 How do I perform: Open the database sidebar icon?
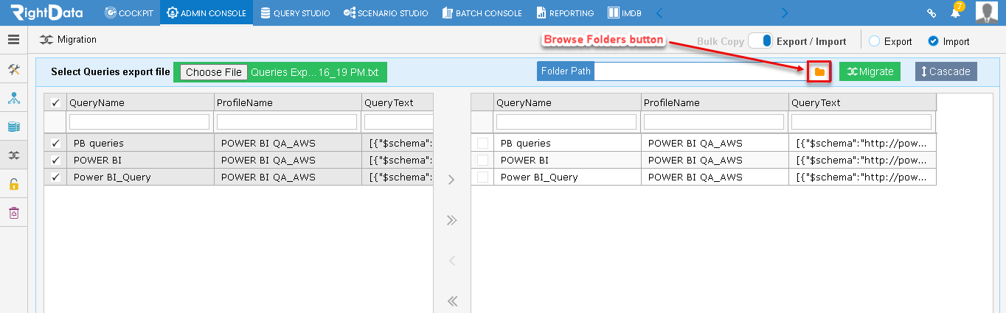[x=13, y=127]
